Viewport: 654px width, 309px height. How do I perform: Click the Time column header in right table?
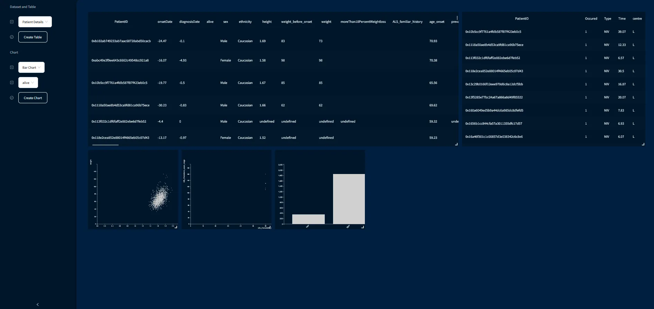click(622, 19)
